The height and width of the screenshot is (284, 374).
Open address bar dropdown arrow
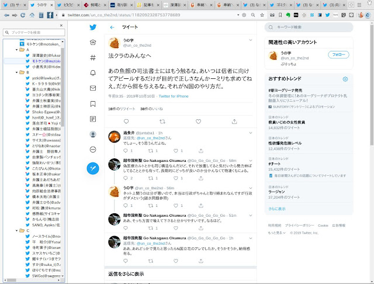click(x=238, y=15)
